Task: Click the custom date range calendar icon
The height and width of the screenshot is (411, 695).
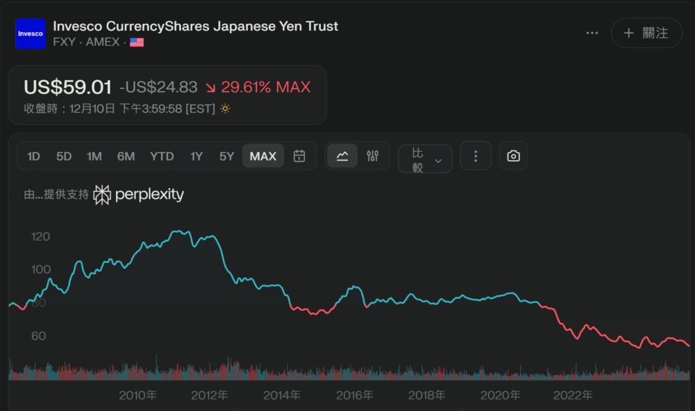Action: [x=299, y=156]
